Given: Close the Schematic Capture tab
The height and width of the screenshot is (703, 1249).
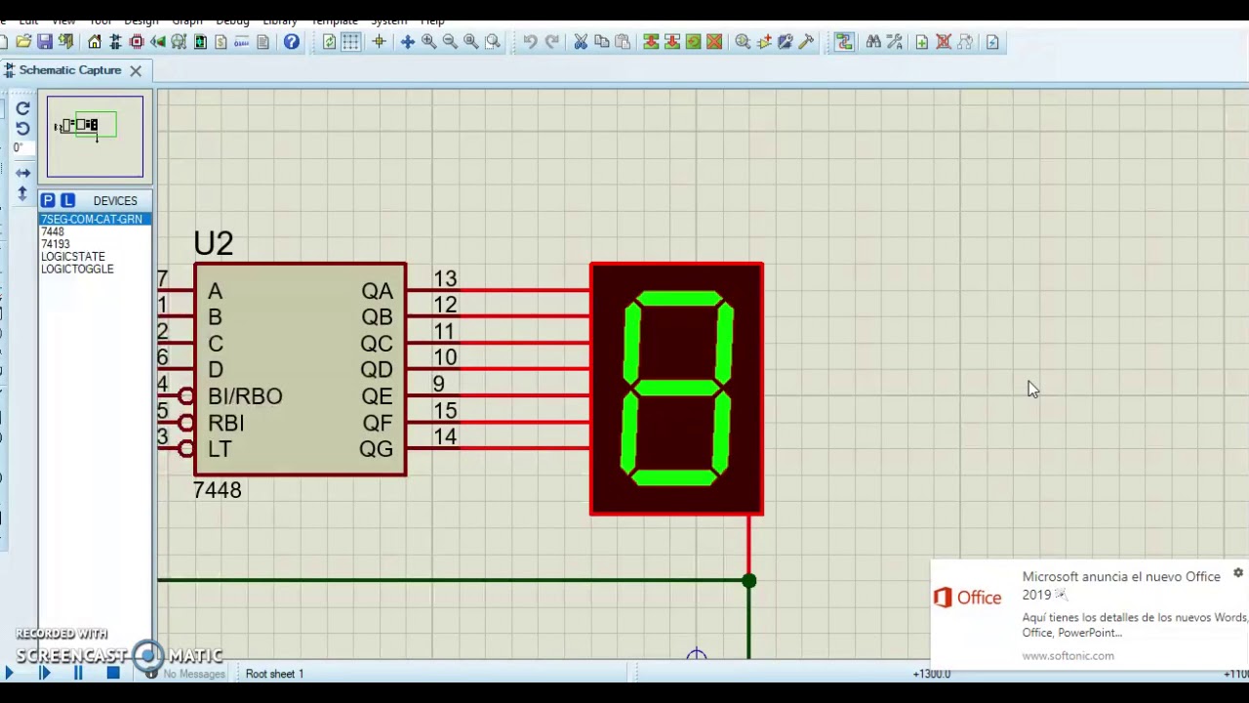Looking at the screenshot, I should 136,70.
